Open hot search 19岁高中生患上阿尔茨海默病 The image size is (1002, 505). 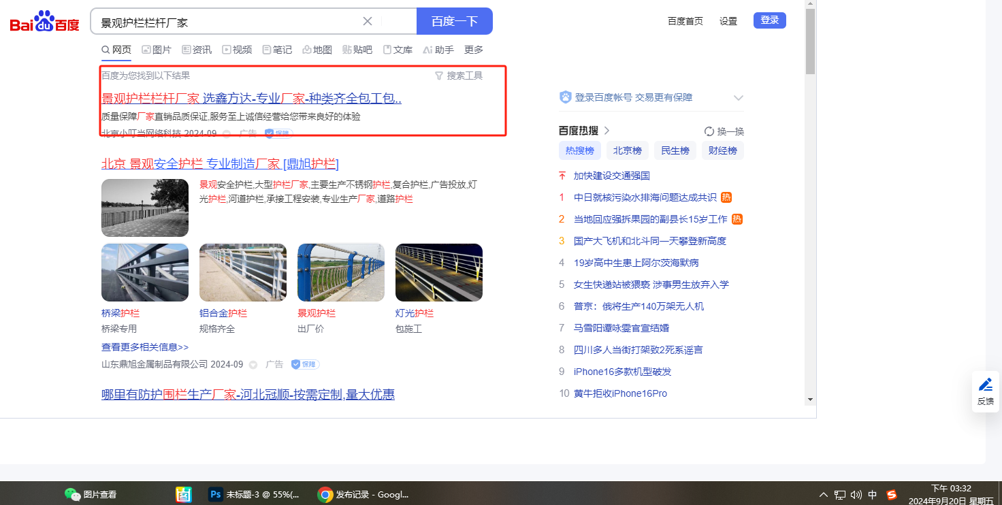tap(636, 263)
